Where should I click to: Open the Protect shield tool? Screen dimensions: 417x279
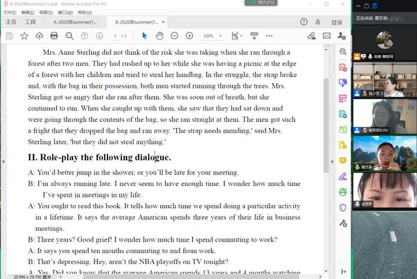(343, 207)
